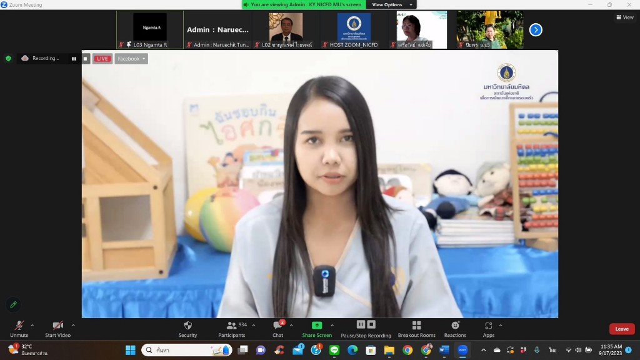640x360 pixels.
Task: Open Breakout Rooms
Action: (x=416, y=329)
